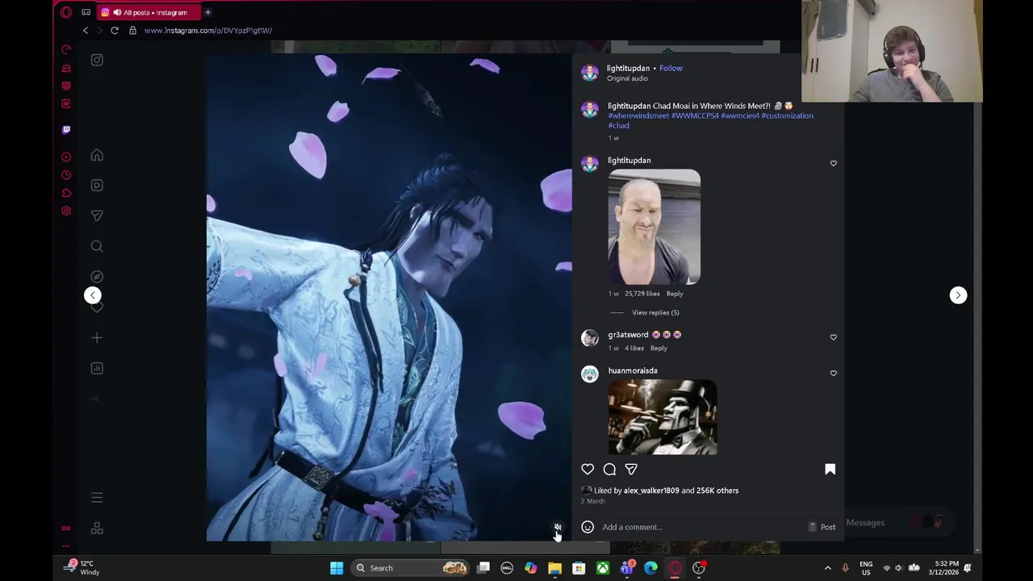Open Settings gear icon in Opera sidebar
Screen dimensions: 1033x581
point(66,211)
